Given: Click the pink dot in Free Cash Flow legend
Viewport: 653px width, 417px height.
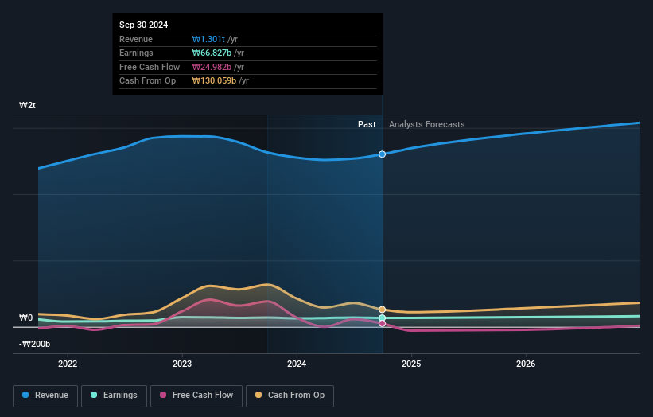Looking at the screenshot, I should pos(163,395).
